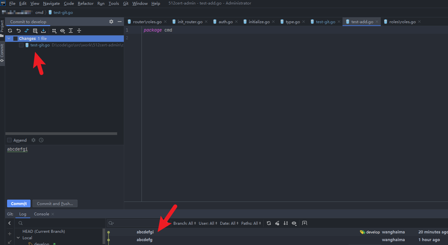Click horizontal scrollbar under changes list
Screen dimensions: 448x245
[x=61, y=134]
